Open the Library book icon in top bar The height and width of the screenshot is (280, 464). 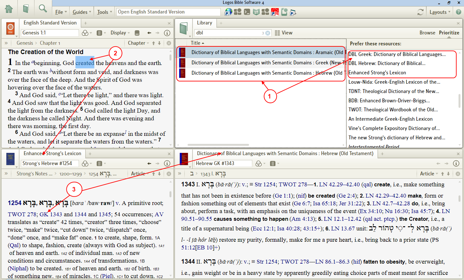point(26,8)
